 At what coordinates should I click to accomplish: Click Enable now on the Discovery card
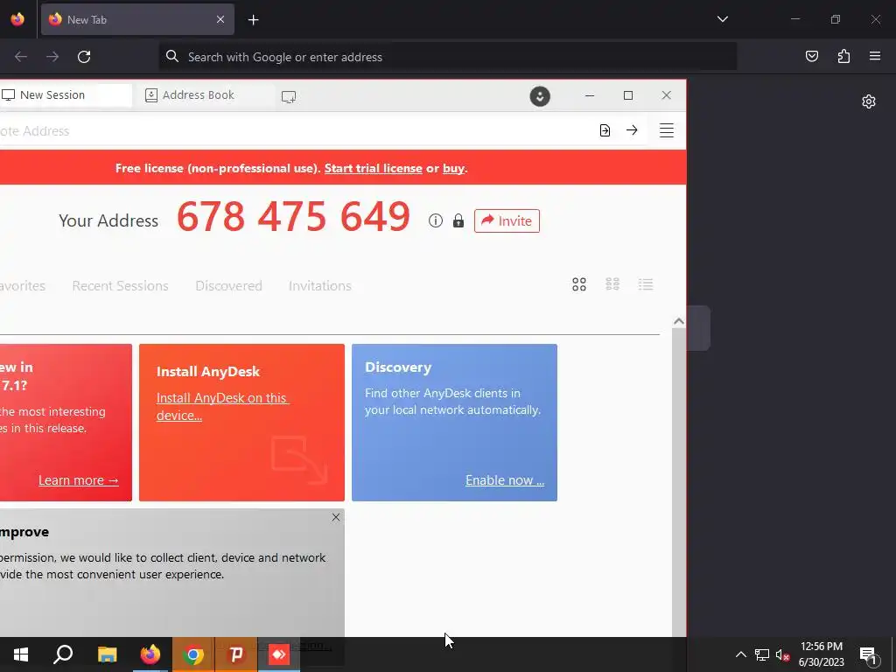click(x=505, y=480)
